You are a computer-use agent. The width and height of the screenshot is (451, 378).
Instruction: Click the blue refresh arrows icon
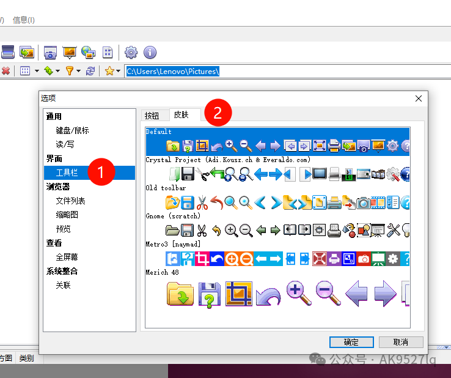90,70
